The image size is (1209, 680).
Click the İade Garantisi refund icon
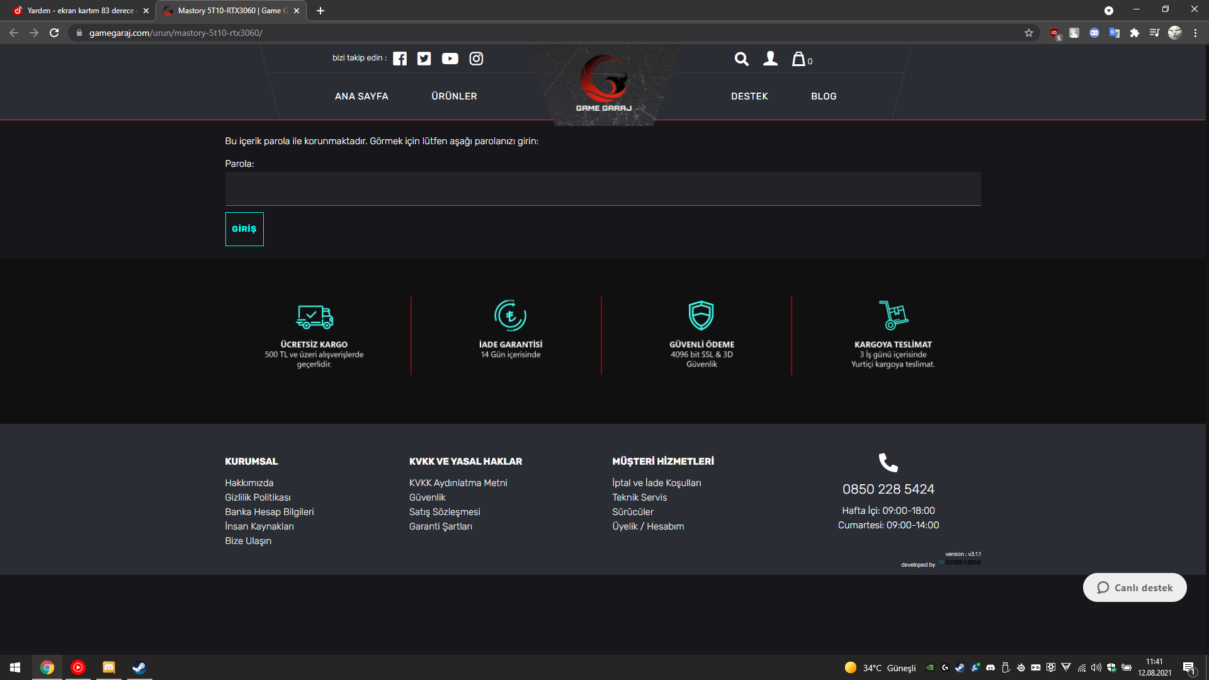coord(511,315)
